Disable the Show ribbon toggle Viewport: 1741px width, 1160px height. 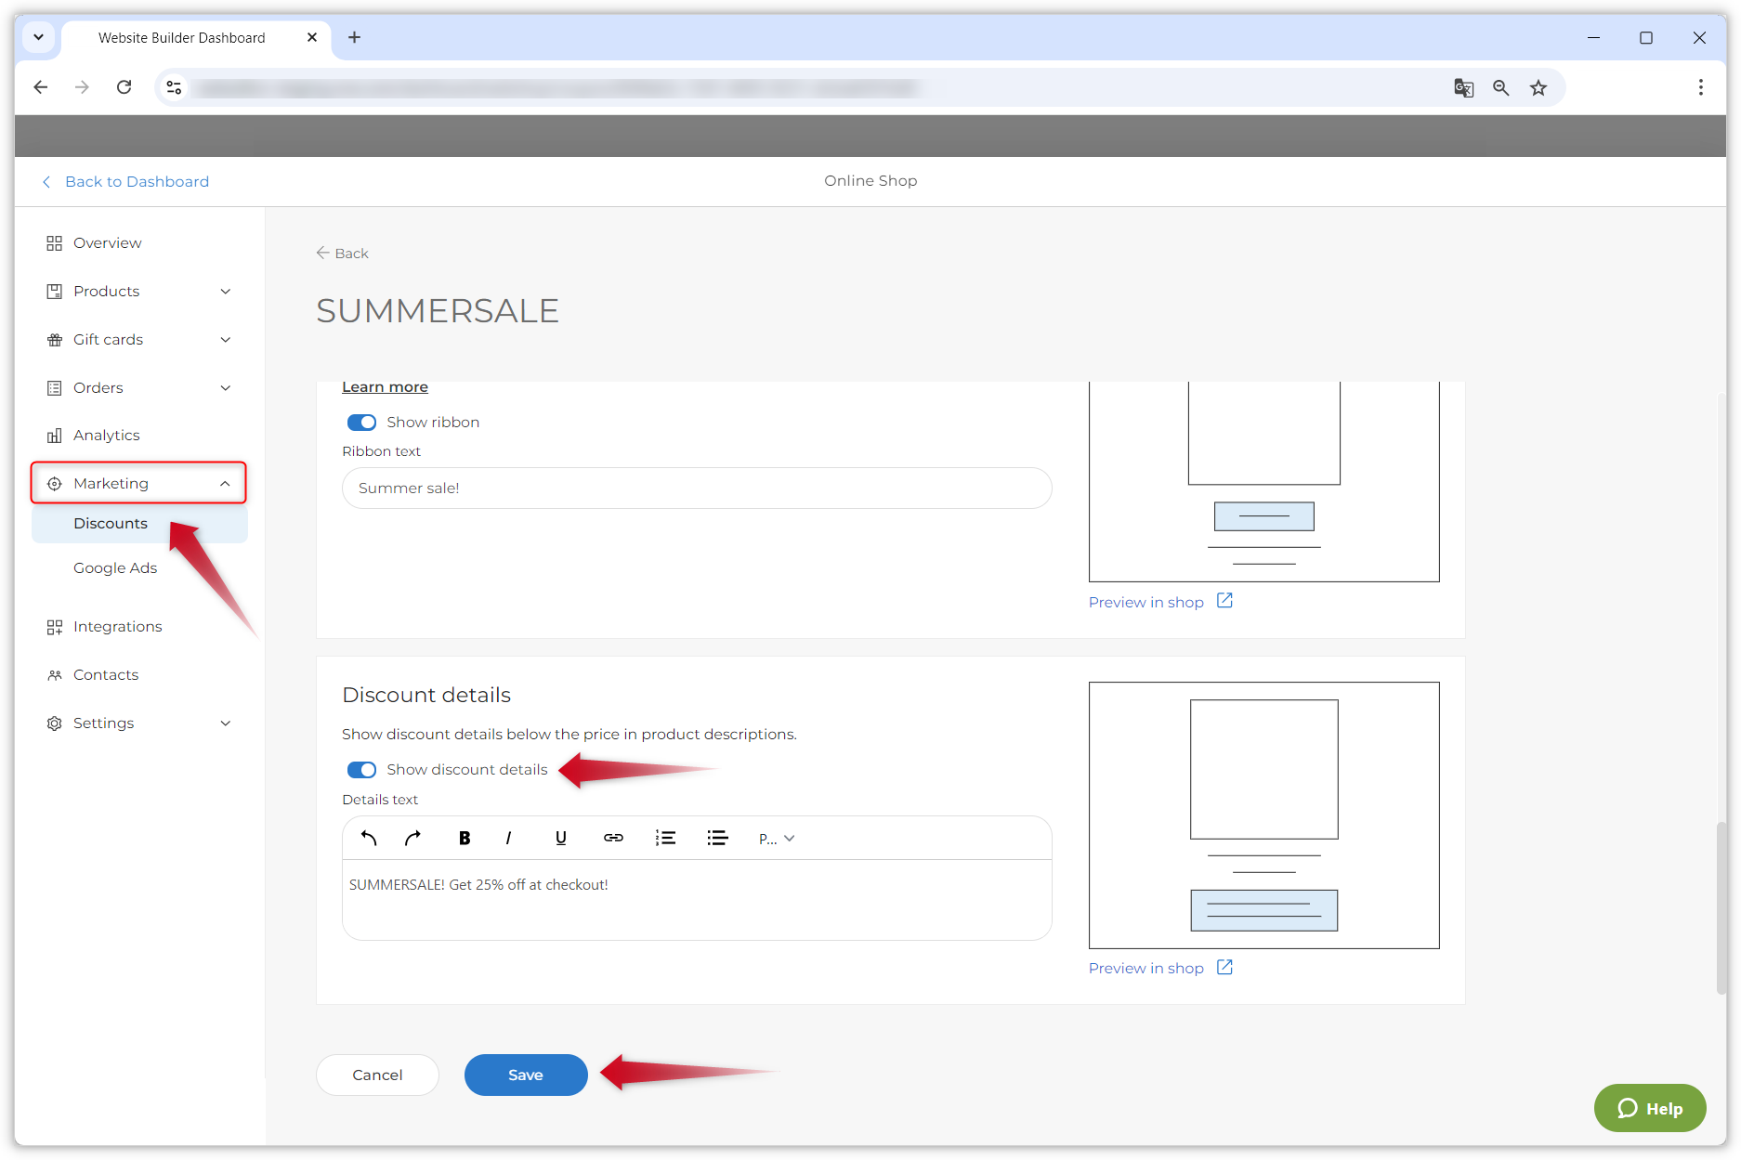click(x=361, y=422)
